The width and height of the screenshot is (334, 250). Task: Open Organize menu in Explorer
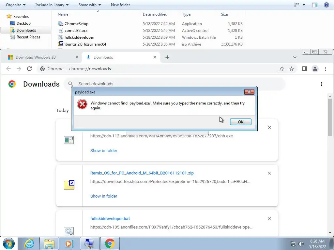[16, 5]
